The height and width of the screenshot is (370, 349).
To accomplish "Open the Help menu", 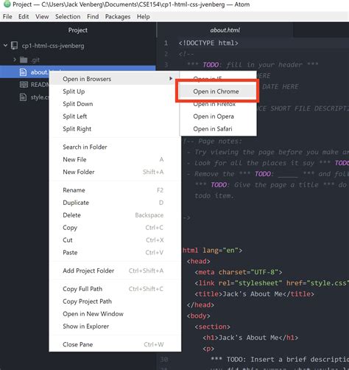I will [x=144, y=16].
